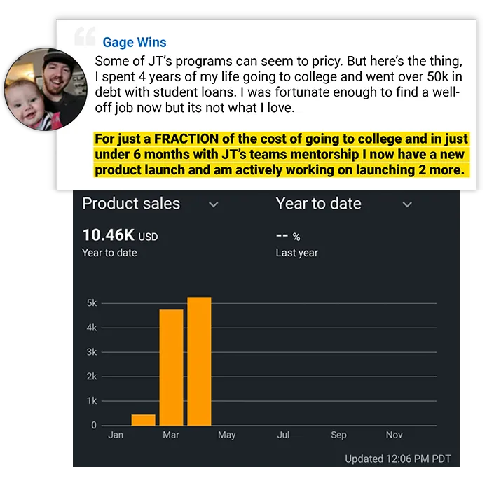This screenshot has width=494, height=488.
Task: Select the March sales bar
Action: coord(171,368)
